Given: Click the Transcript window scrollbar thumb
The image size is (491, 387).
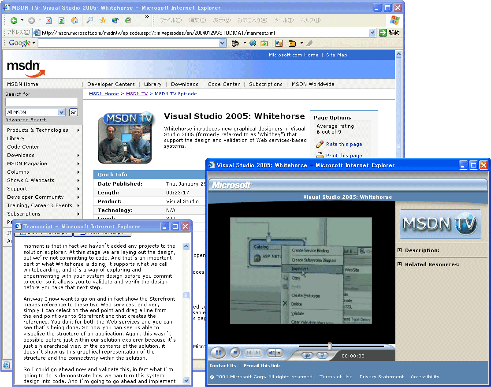Looking at the screenshot, I should [x=186, y=296].
